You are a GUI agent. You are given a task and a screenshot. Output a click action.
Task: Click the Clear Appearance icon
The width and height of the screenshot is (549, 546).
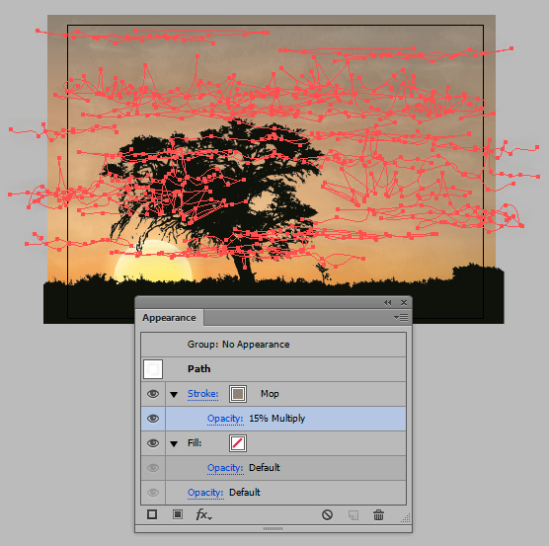[x=327, y=514]
